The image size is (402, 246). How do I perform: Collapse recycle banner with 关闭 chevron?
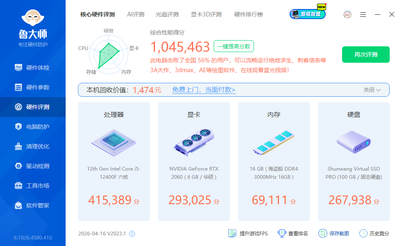pos(372,90)
